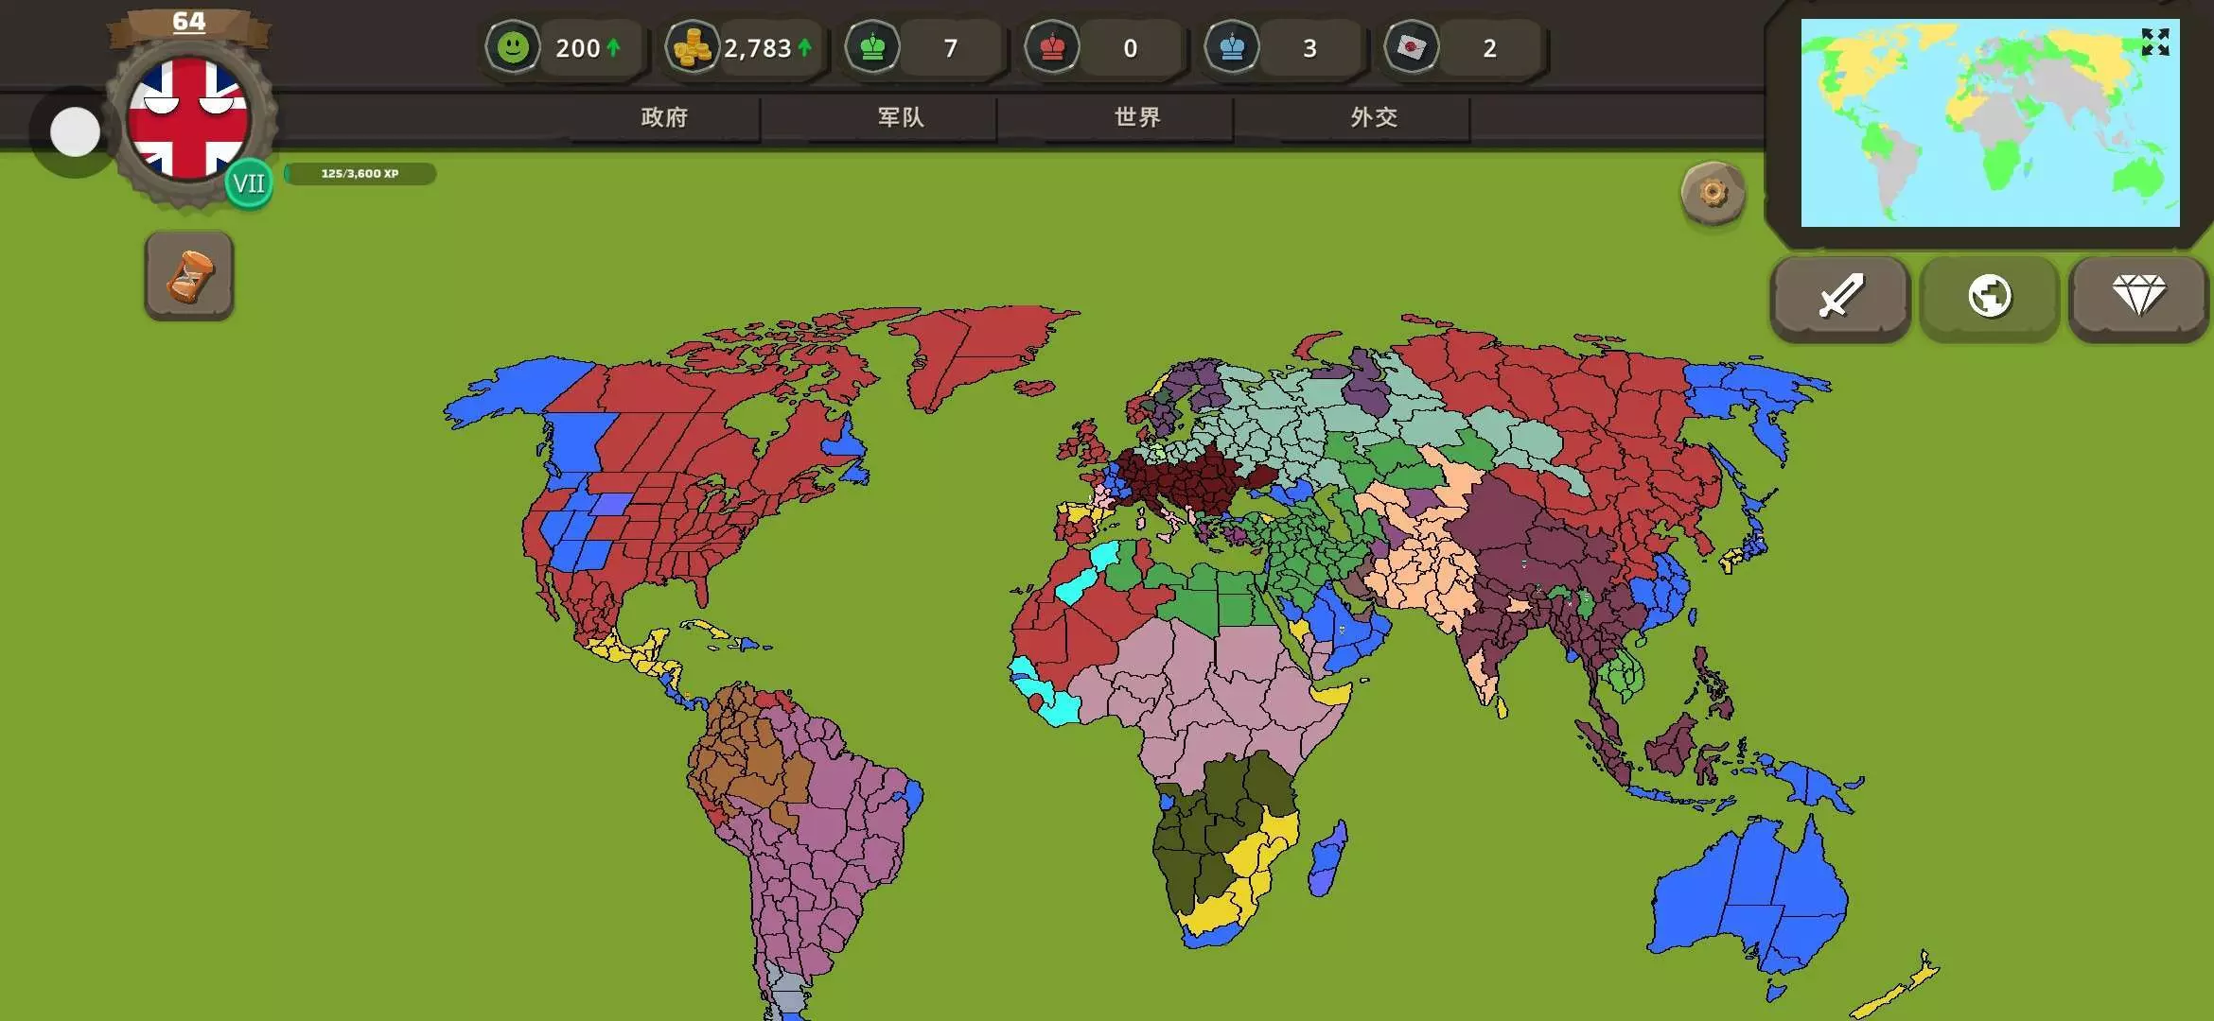Open the sword war mode button

(1839, 297)
